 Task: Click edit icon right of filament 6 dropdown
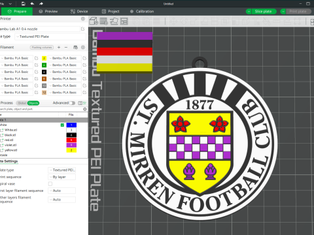point(84,72)
